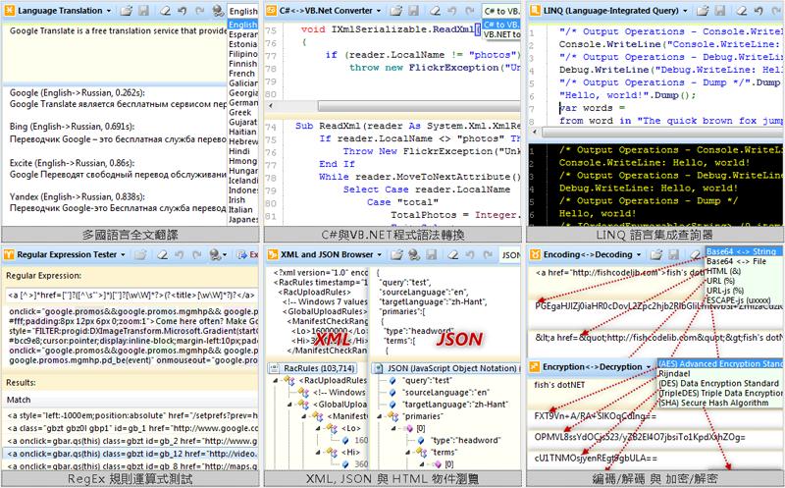Viewport: 785px width, 488px height.
Task: Click Encryption<->Decryption orange panel icon
Action: [535, 367]
